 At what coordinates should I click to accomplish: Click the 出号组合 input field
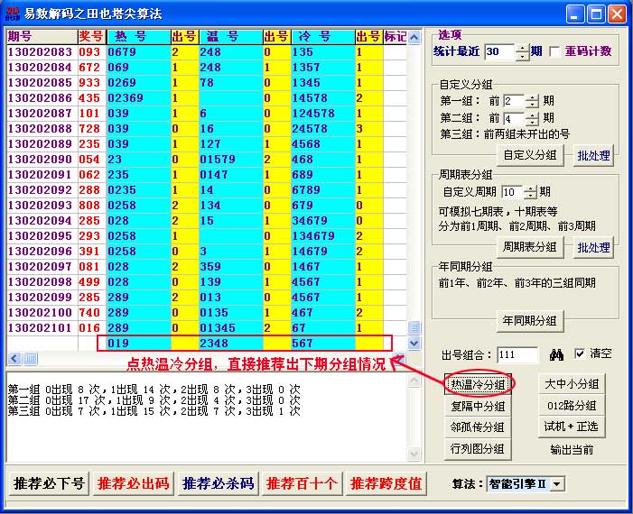pos(517,355)
